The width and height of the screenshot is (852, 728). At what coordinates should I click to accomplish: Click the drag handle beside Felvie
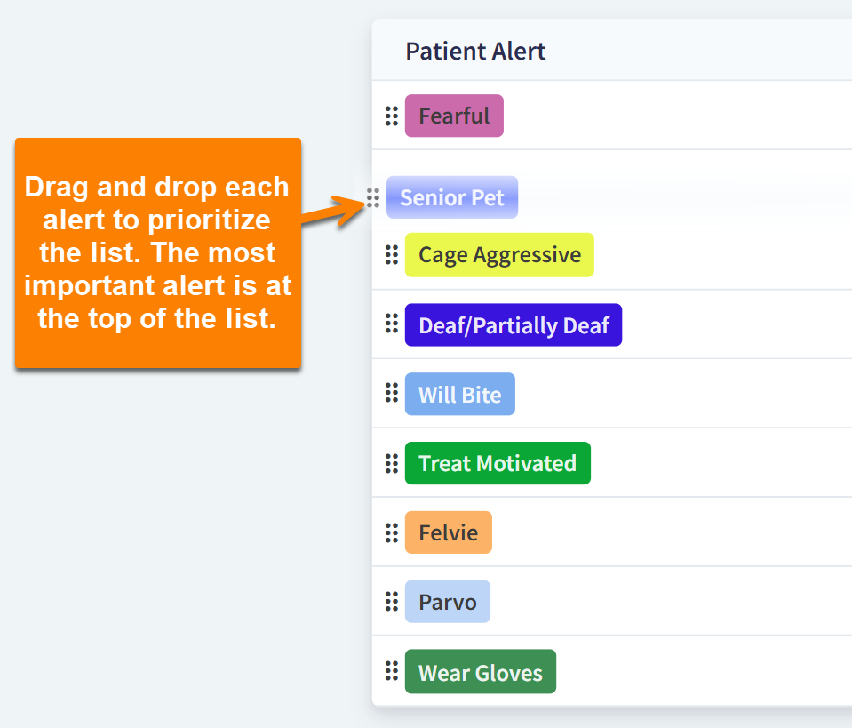[x=391, y=532]
